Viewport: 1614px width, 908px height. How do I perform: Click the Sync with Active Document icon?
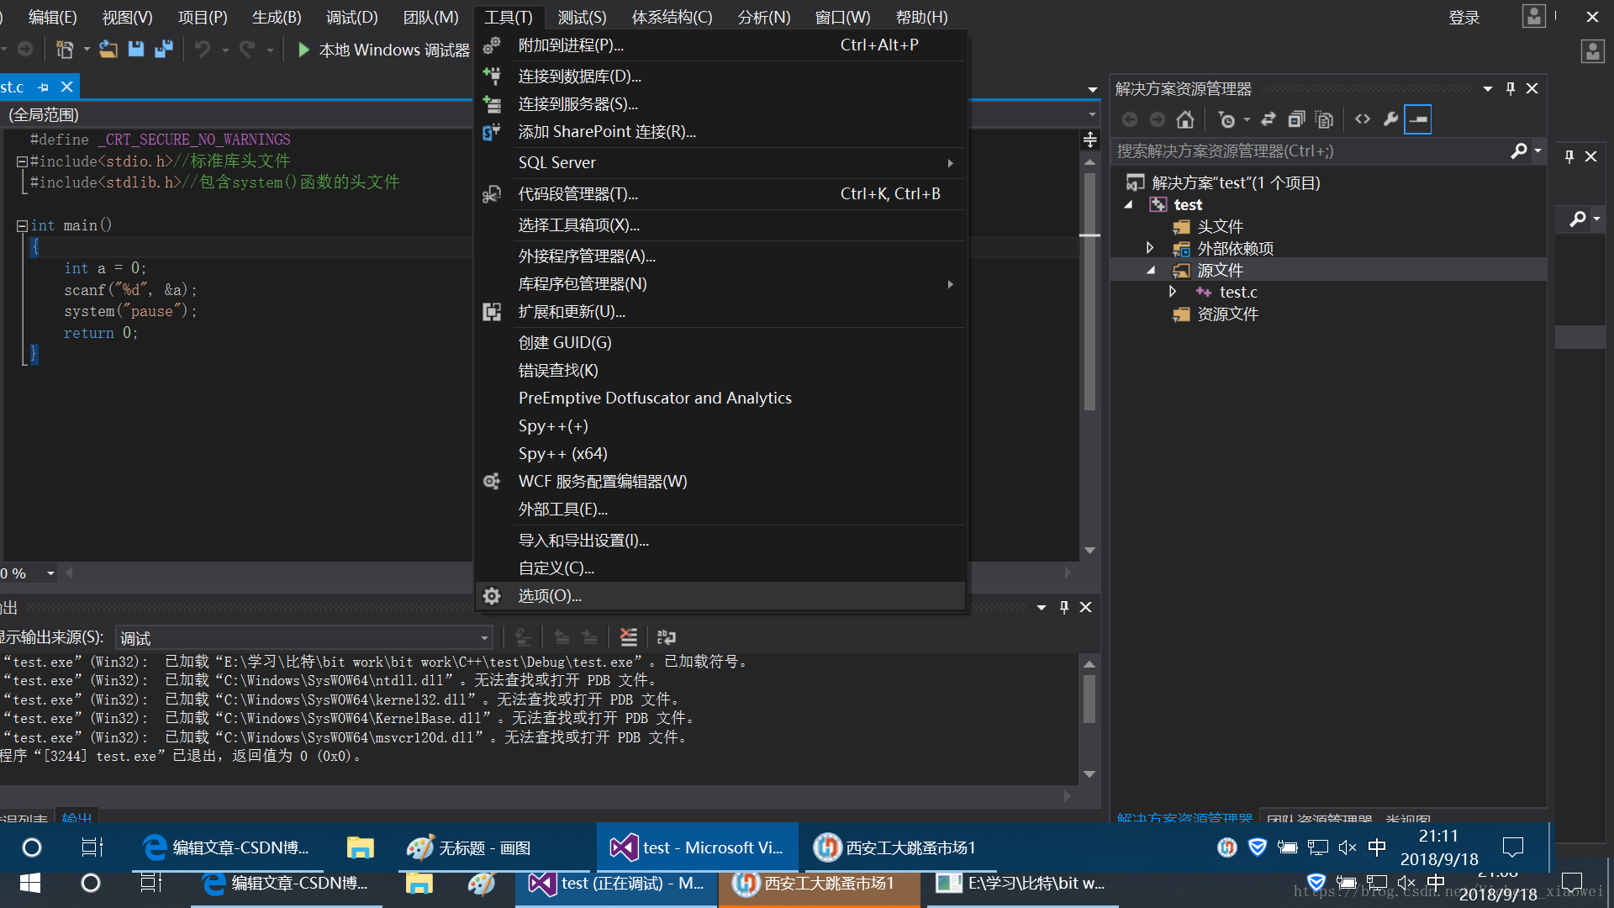click(x=1269, y=119)
